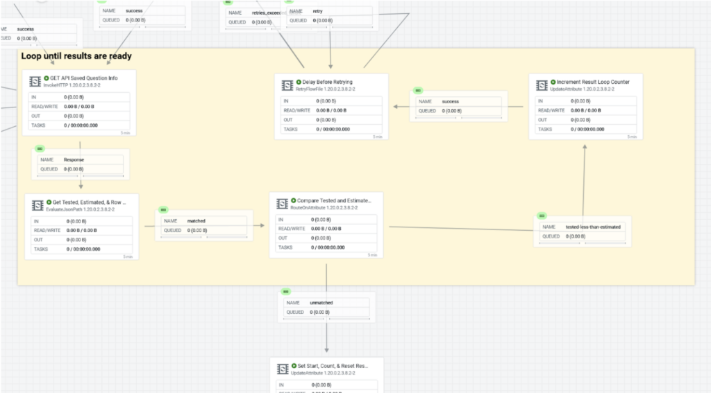Select the unmatched connection queue box
Screen dimensions: 711x393
coord(326,308)
